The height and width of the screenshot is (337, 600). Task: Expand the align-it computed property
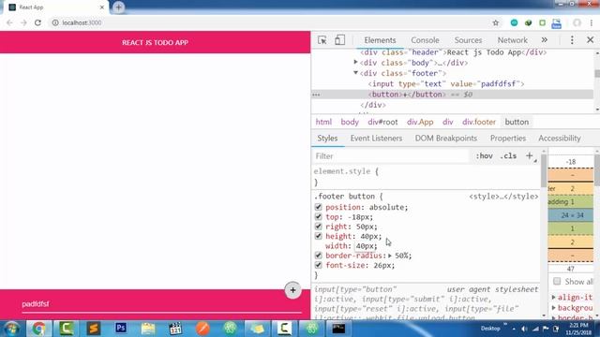554,298
